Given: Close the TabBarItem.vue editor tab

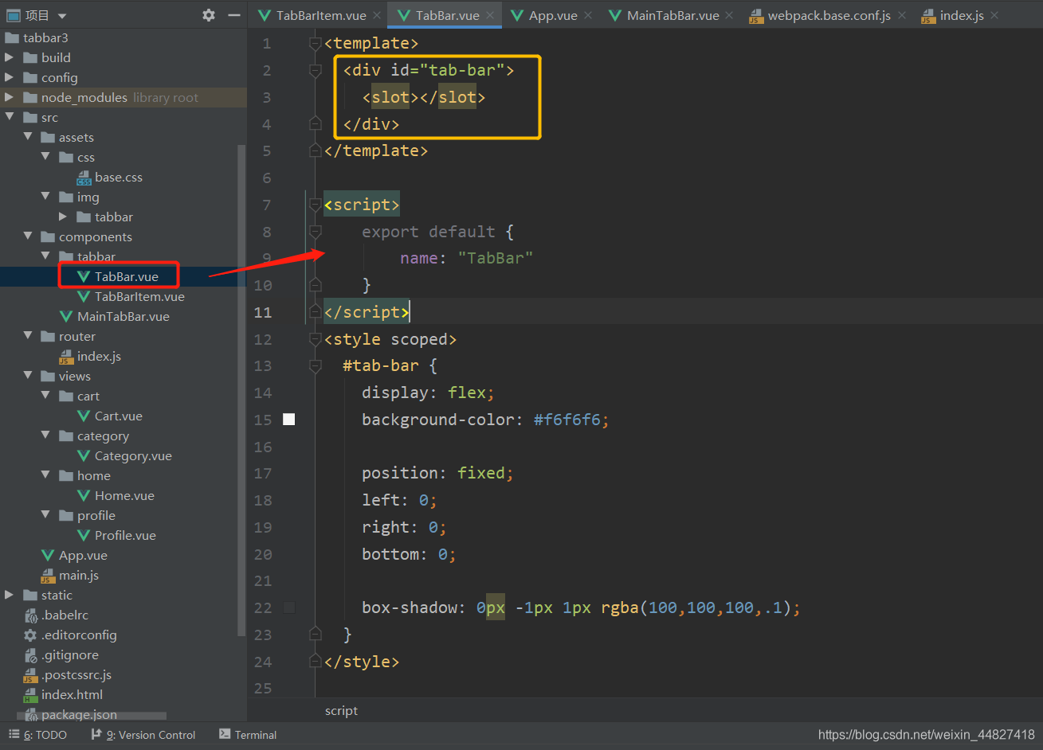Looking at the screenshot, I should [378, 15].
